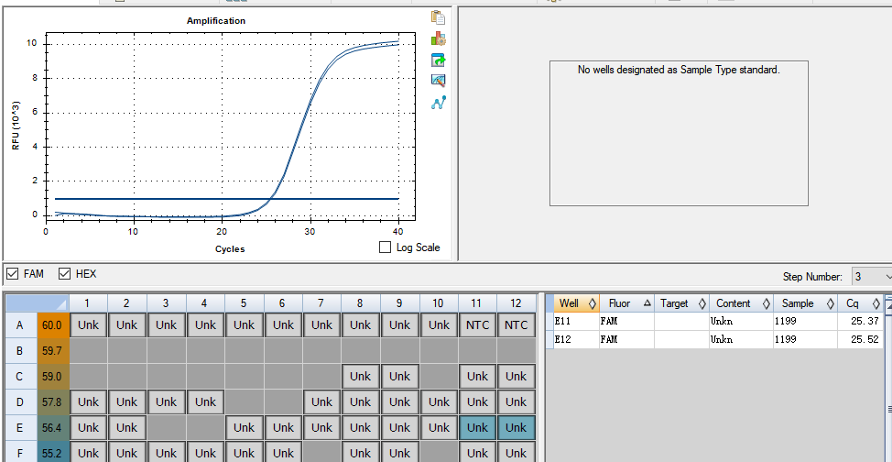This screenshot has height=462, width=892.
Task: Click the Cq value 25.37
Action: (865, 322)
